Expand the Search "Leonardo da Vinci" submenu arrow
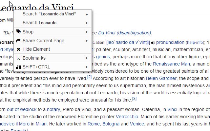The height and width of the screenshot is (131, 210). pos(87,14)
